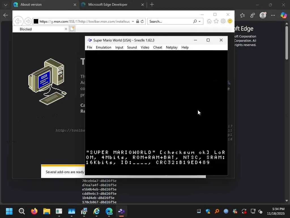290x218 pixels.
Task: Expand the Edge tab actions chevron
Action: (6, 5)
